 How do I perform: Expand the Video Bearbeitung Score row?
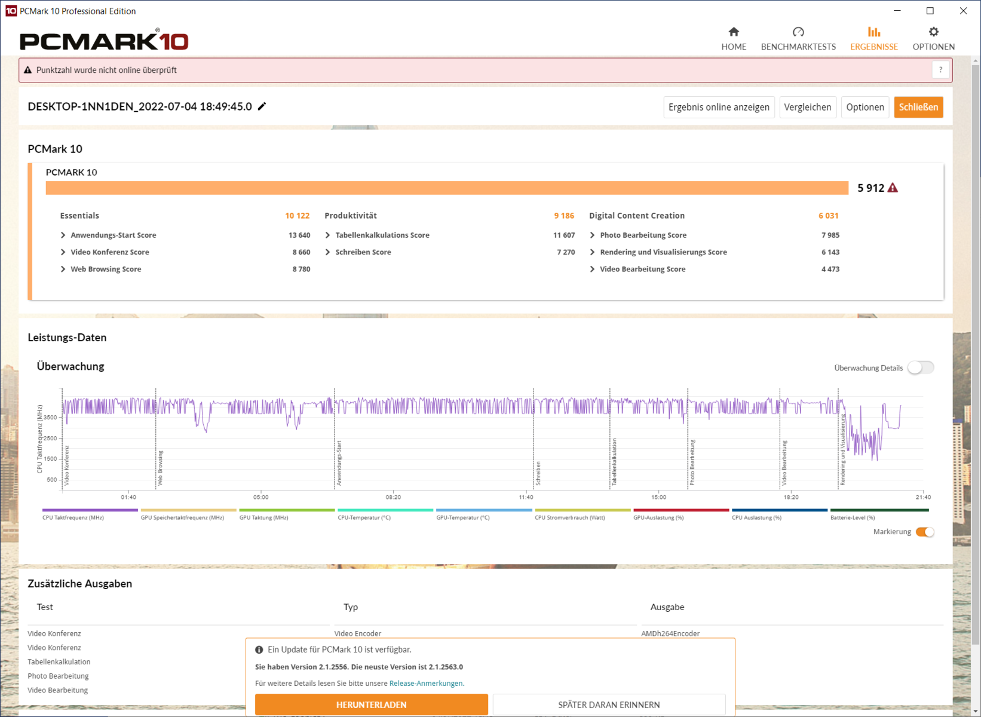tap(592, 269)
